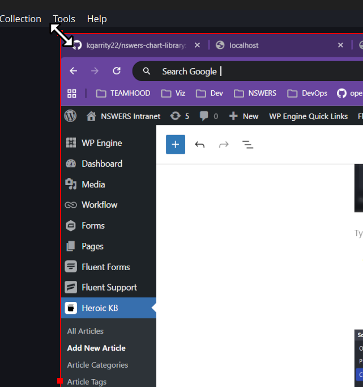Image resolution: width=363 pixels, height=387 pixels.
Task: Click the WordPress logo in admin bar
Action: (x=71, y=116)
